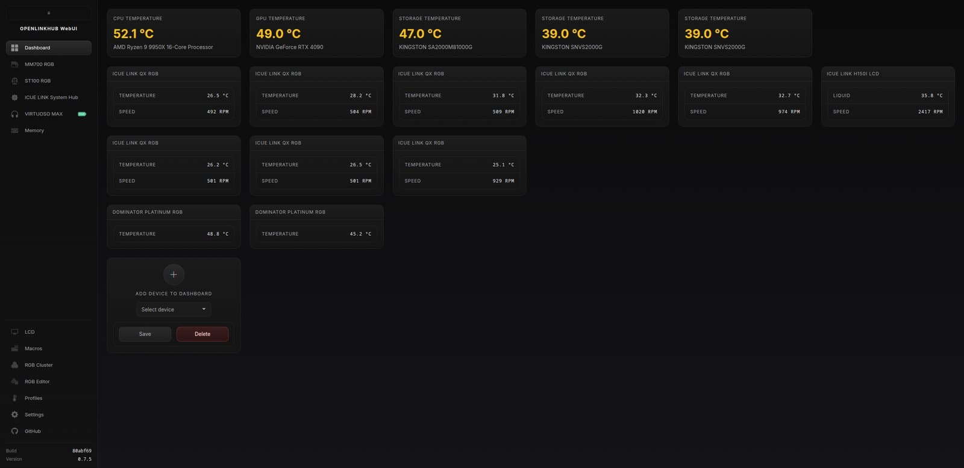
Task: Click the 31.8 °C fan temperature value
Action: [x=503, y=96]
